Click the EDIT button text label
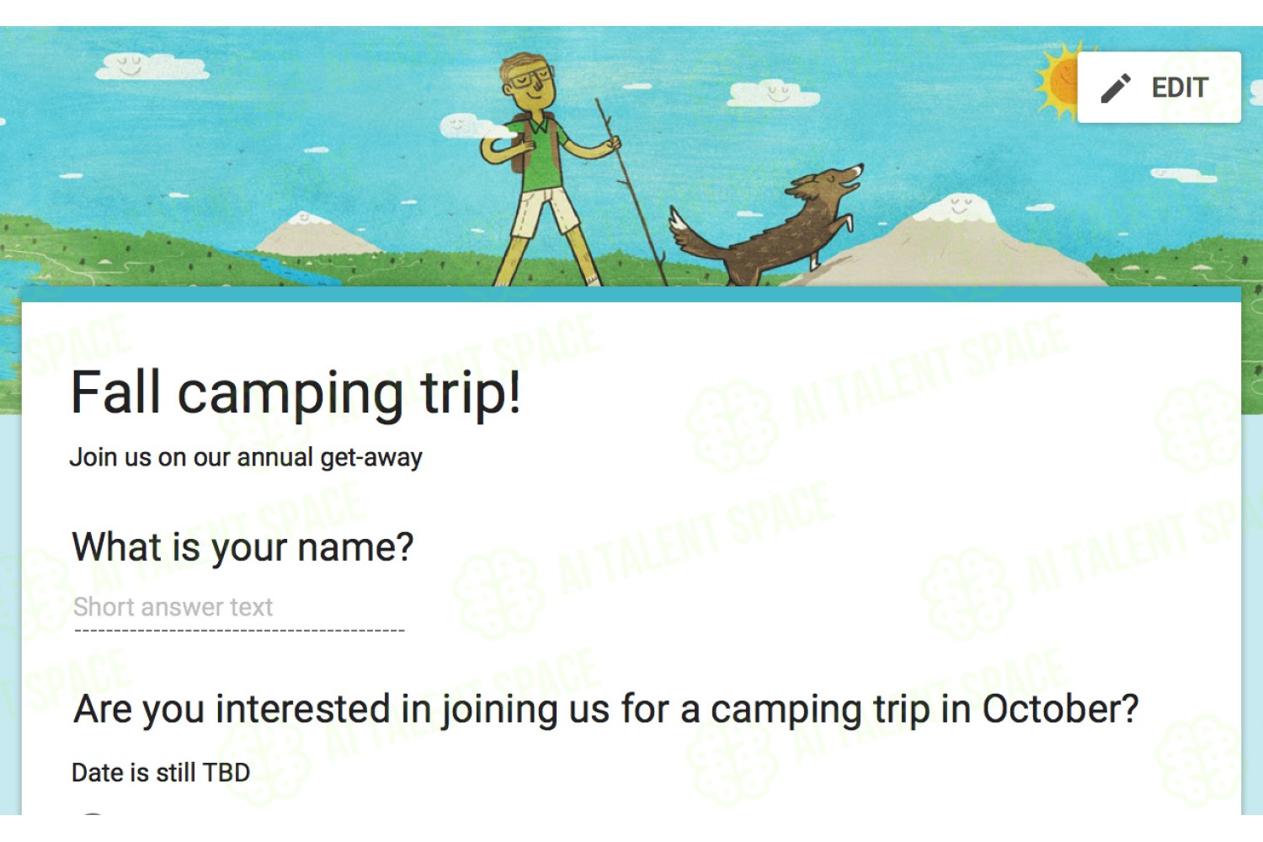 tap(1180, 88)
